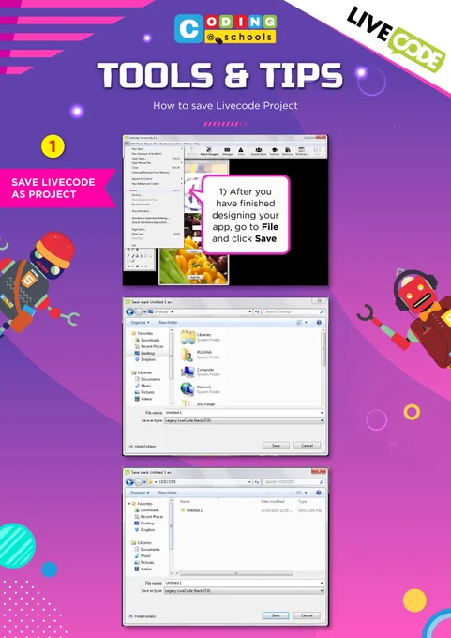Click the Messages icon in LiveCode toolbar
The height and width of the screenshot is (638, 451).
click(x=227, y=151)
